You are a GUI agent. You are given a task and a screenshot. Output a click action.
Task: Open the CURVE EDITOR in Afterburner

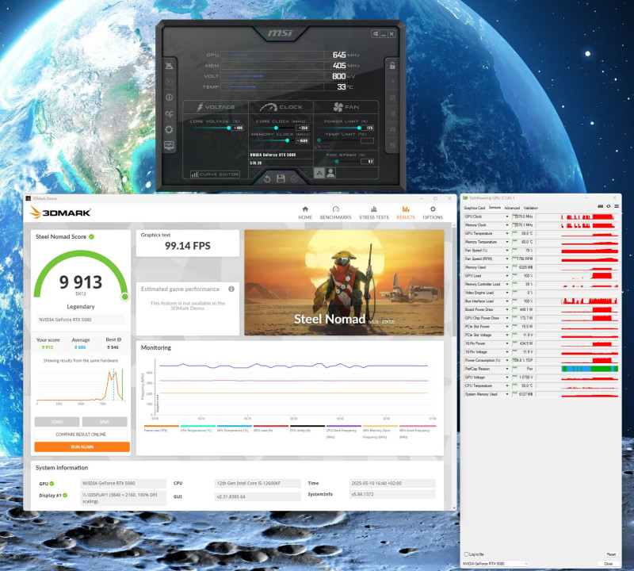pos(215,174)
